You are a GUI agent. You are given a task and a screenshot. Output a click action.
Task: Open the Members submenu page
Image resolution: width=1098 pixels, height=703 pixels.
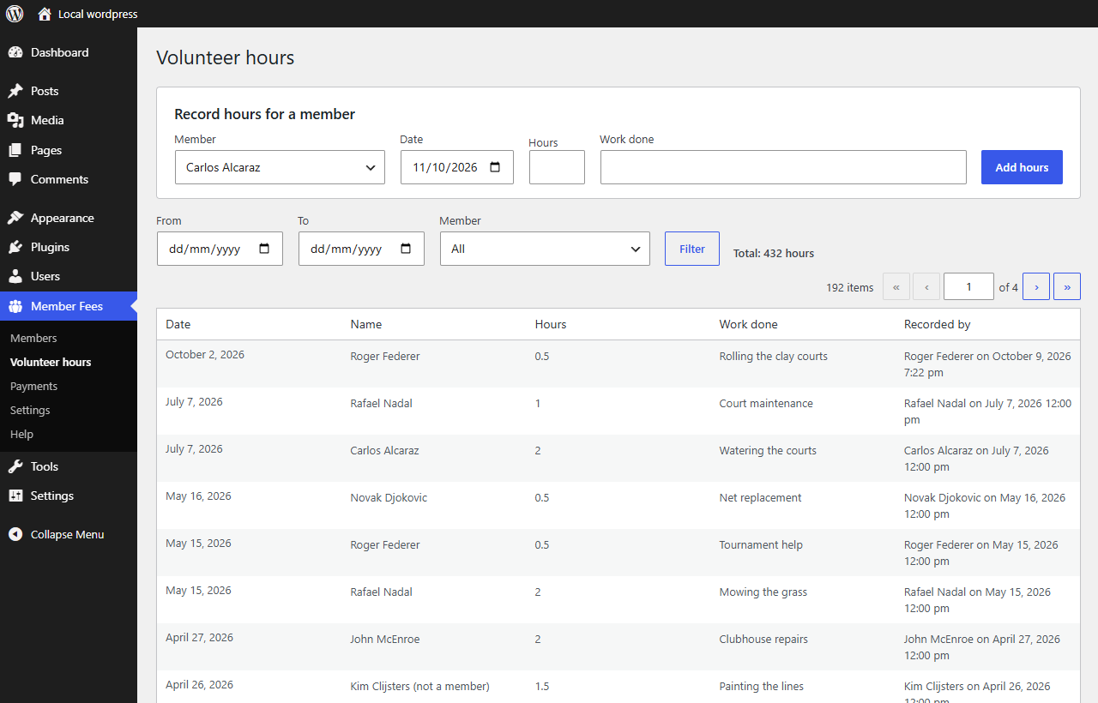pyautogui.click(x=33, y=338)
